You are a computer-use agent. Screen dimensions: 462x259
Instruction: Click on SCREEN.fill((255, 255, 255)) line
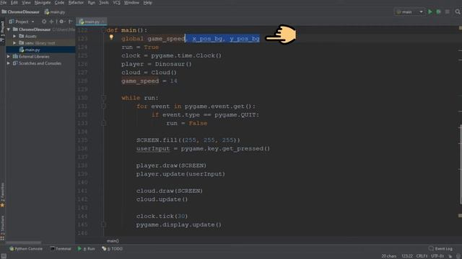click(x=188, y=140)
